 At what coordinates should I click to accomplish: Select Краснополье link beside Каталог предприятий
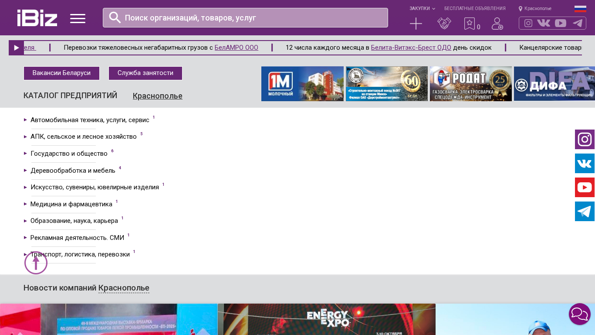click(x=158, y=96)
